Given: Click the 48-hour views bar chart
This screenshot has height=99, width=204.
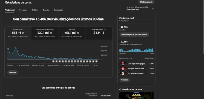Looking at the screenshot, I should (136, 50).
